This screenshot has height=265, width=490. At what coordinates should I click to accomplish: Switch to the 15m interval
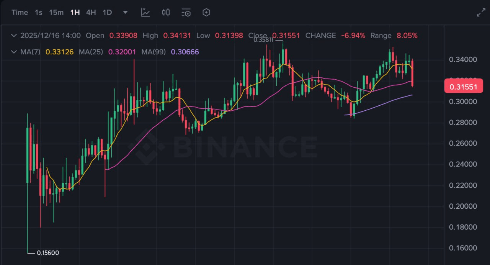pyautogui.click(x=56, y=12)
